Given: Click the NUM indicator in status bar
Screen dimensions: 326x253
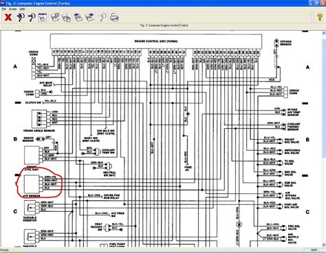Looking at the screenshot, I should pos(314,250).
